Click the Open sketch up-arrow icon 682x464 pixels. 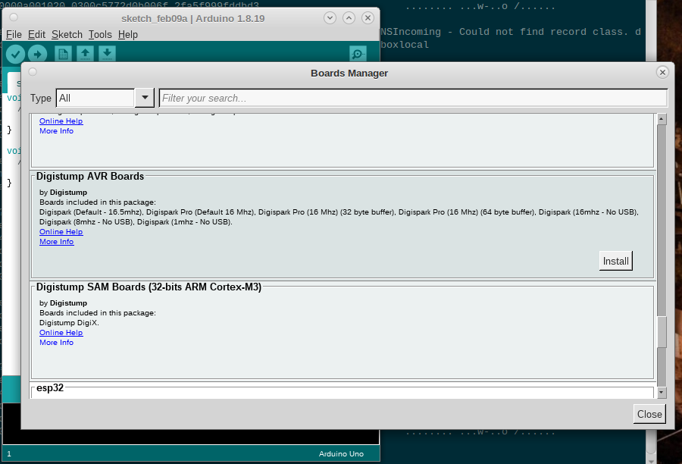[x=85, y=55]
